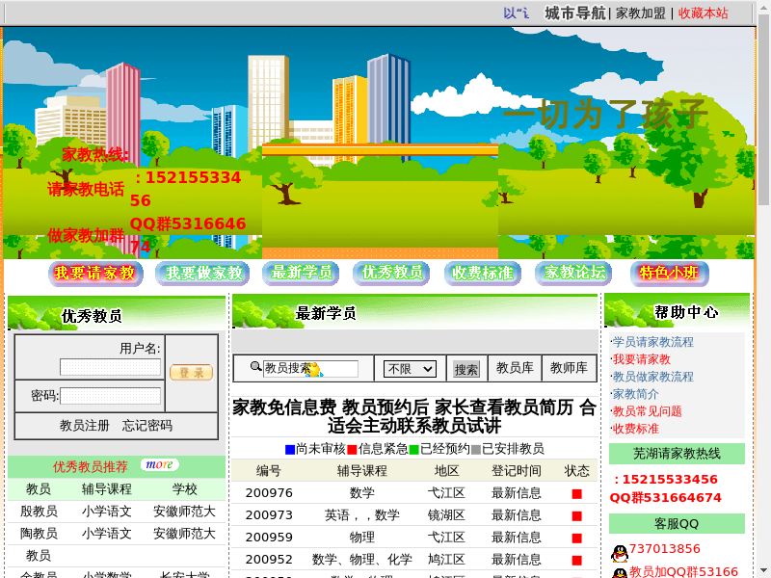
Task: Click red status square for 200973
Action: [x=576, y=516]
